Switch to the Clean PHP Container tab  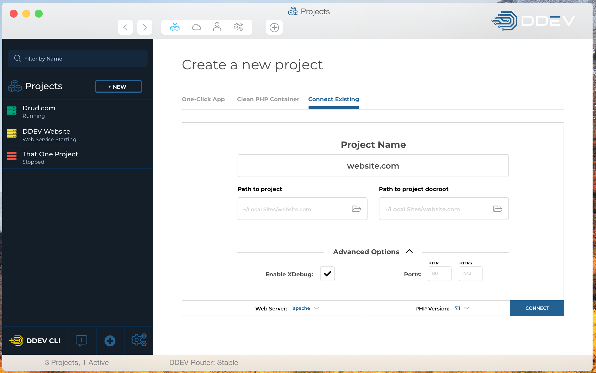point(268,99)
